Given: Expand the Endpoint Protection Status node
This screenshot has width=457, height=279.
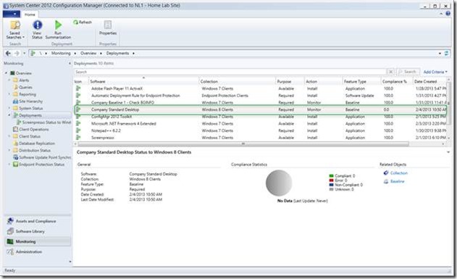Looking at the screenshot, I should (9, 165).
